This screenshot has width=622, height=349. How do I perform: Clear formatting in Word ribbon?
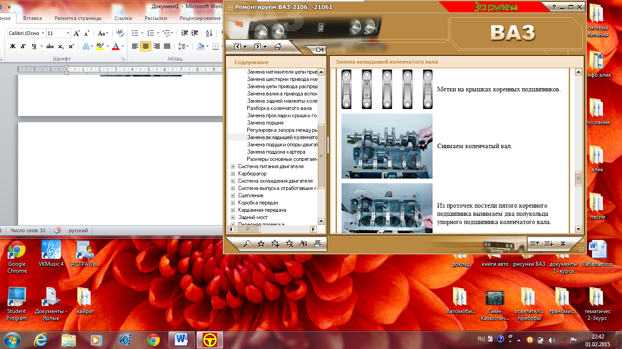coord(120,33)
